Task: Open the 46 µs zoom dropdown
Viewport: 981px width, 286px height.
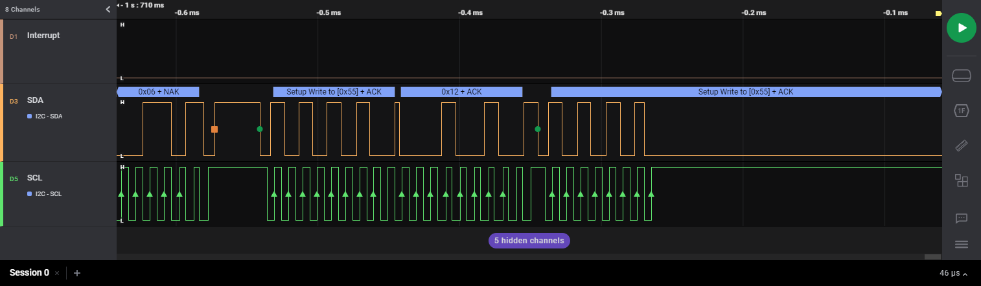Action: point(954,273)
